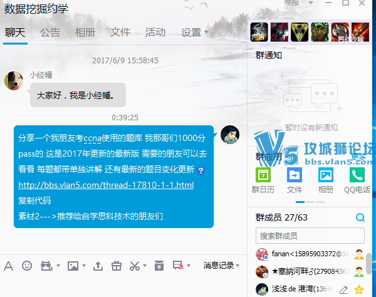Click 更多 to show more group apps

pyautogui.click(x=358, y=157)
